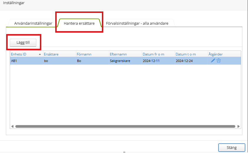Delete the AB1 substitute using trash icon
This screenshot has height=153, width=248.
pos(218,60)
